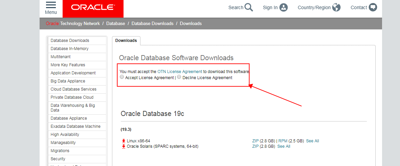Click the Oracle Database 19c heading
The width and height of the screenshot is (400, 166).
(152, 114)
